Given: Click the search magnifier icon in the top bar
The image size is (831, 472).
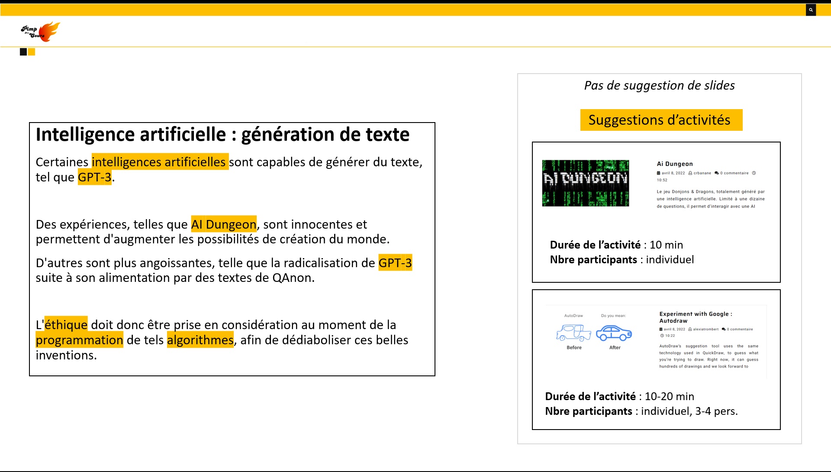Looking at the screenshot, I should point(811,10).
